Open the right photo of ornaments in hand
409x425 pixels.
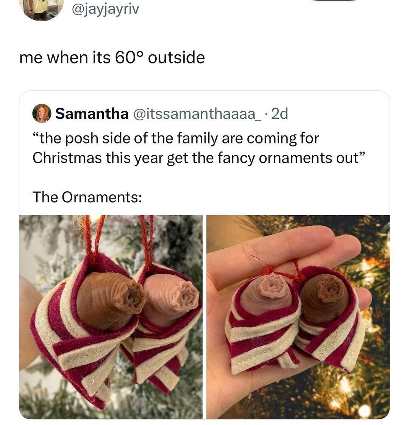pos(298,317)
